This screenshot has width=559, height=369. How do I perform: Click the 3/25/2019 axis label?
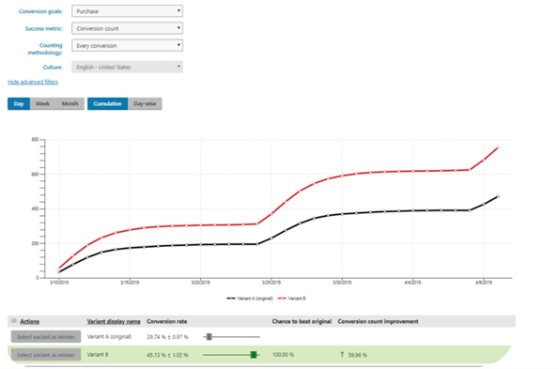coord(272,283)
